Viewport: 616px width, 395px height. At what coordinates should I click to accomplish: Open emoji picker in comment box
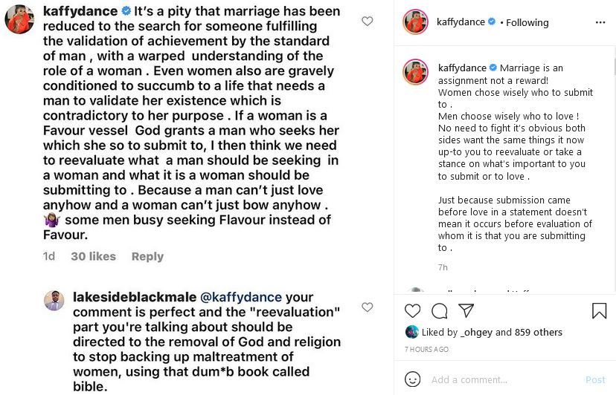pos(412,379)
